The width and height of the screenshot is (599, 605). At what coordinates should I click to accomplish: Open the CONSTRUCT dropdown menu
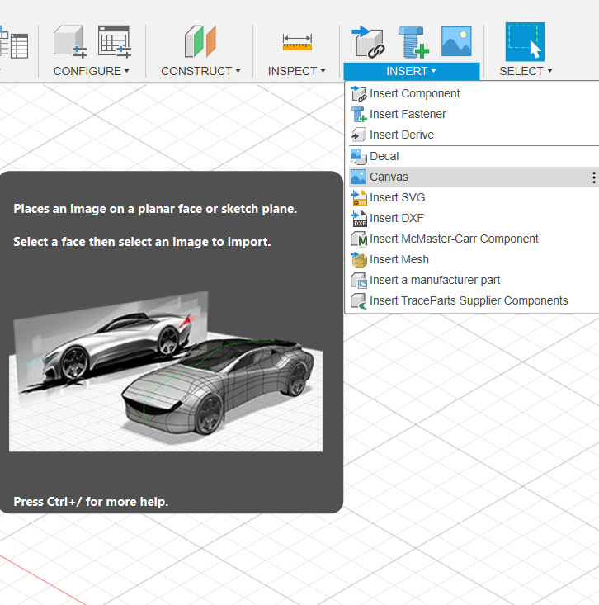click(x=200, y=71)
